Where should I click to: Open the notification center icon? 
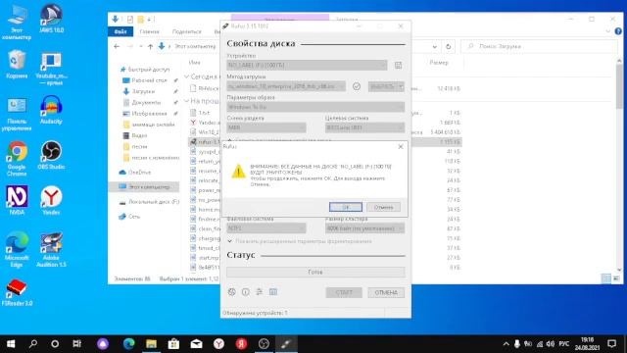click(611, 344)
